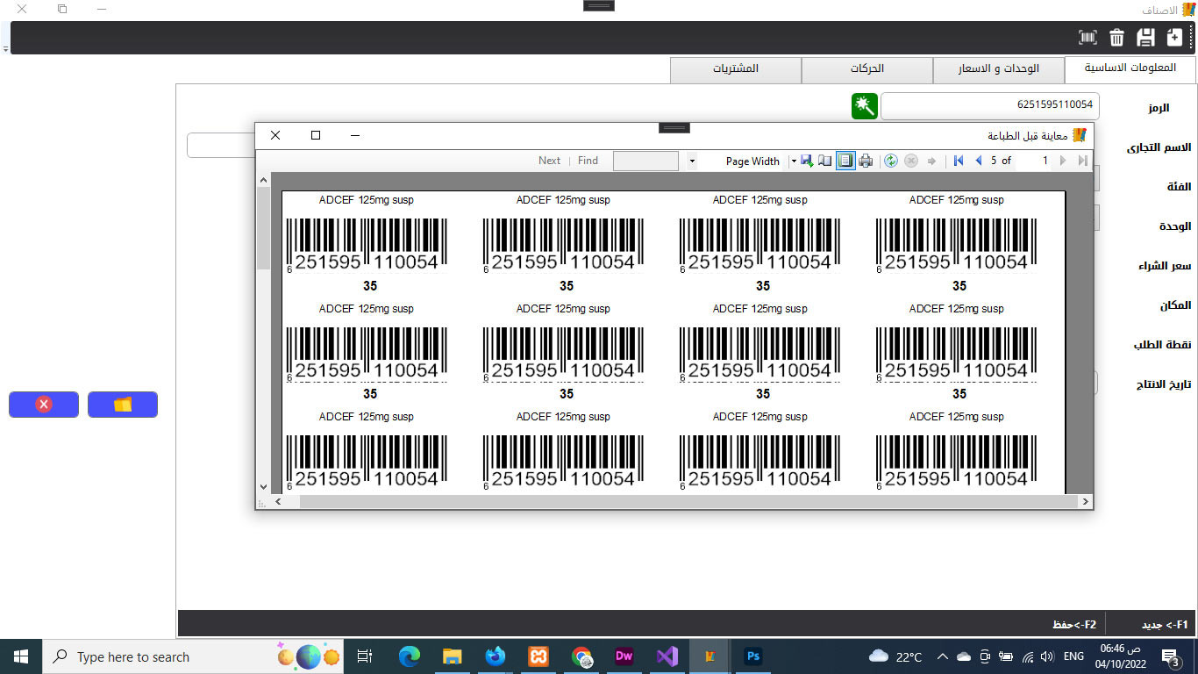Open Firefox from the taskbar
Screen dimensions: 1198x674
coord(496,656)
